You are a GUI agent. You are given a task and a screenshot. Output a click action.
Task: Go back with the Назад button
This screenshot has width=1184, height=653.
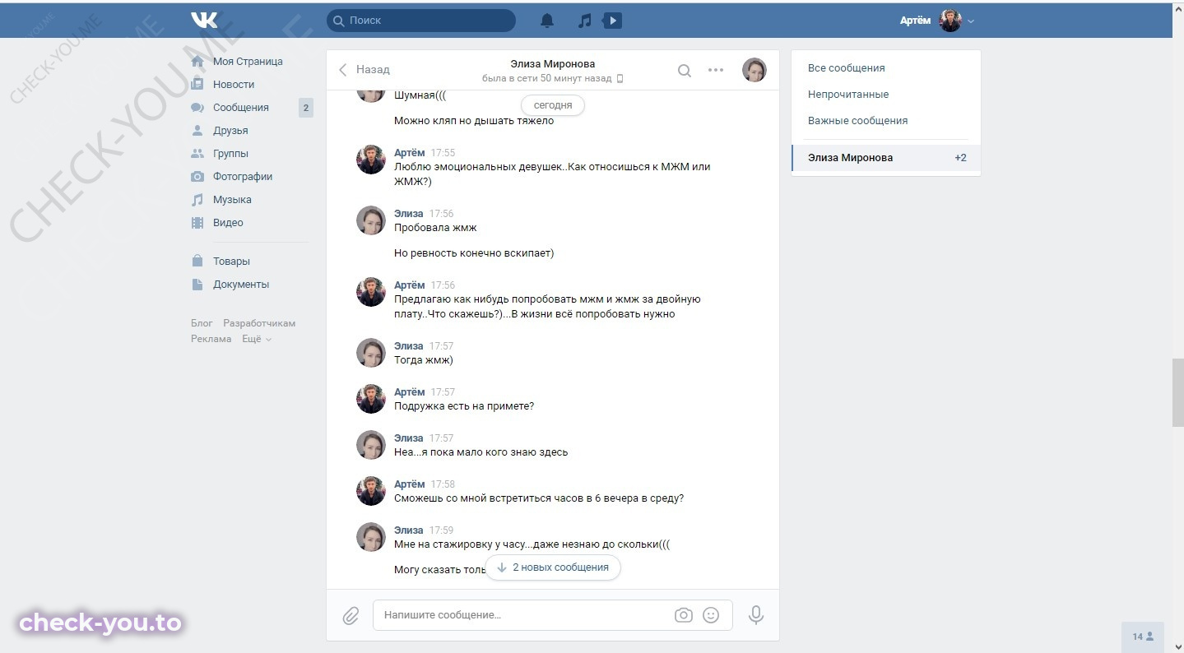[364, 70]
